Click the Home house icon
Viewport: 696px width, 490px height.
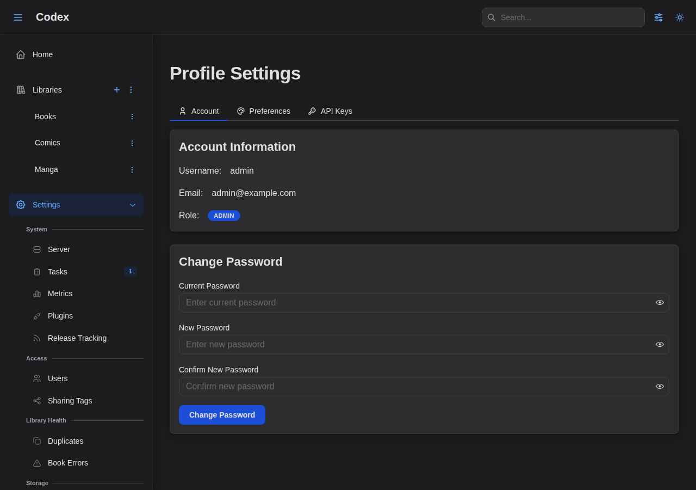pyautogui.click(x=21, y=54)
